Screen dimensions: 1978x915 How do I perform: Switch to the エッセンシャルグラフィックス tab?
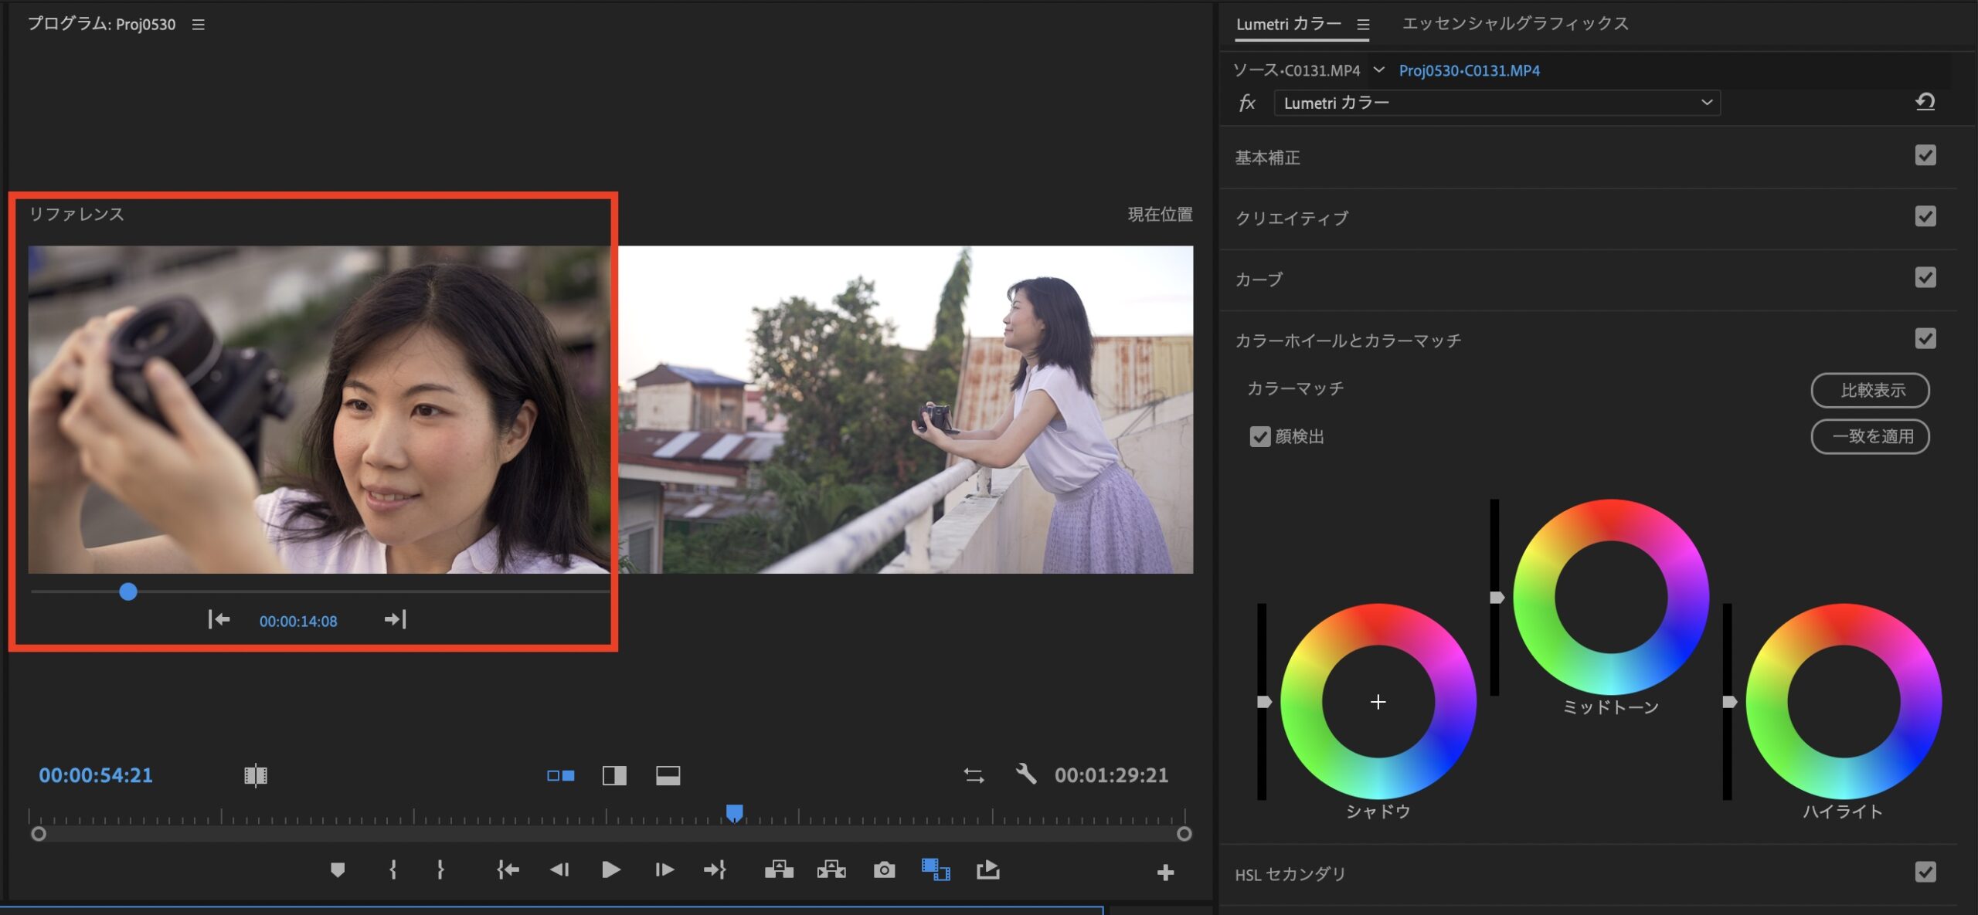point(1514,24)
